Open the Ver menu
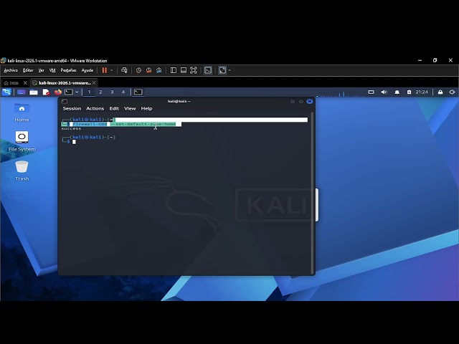This screenshot has width=459, height=344. click(42, 70)
